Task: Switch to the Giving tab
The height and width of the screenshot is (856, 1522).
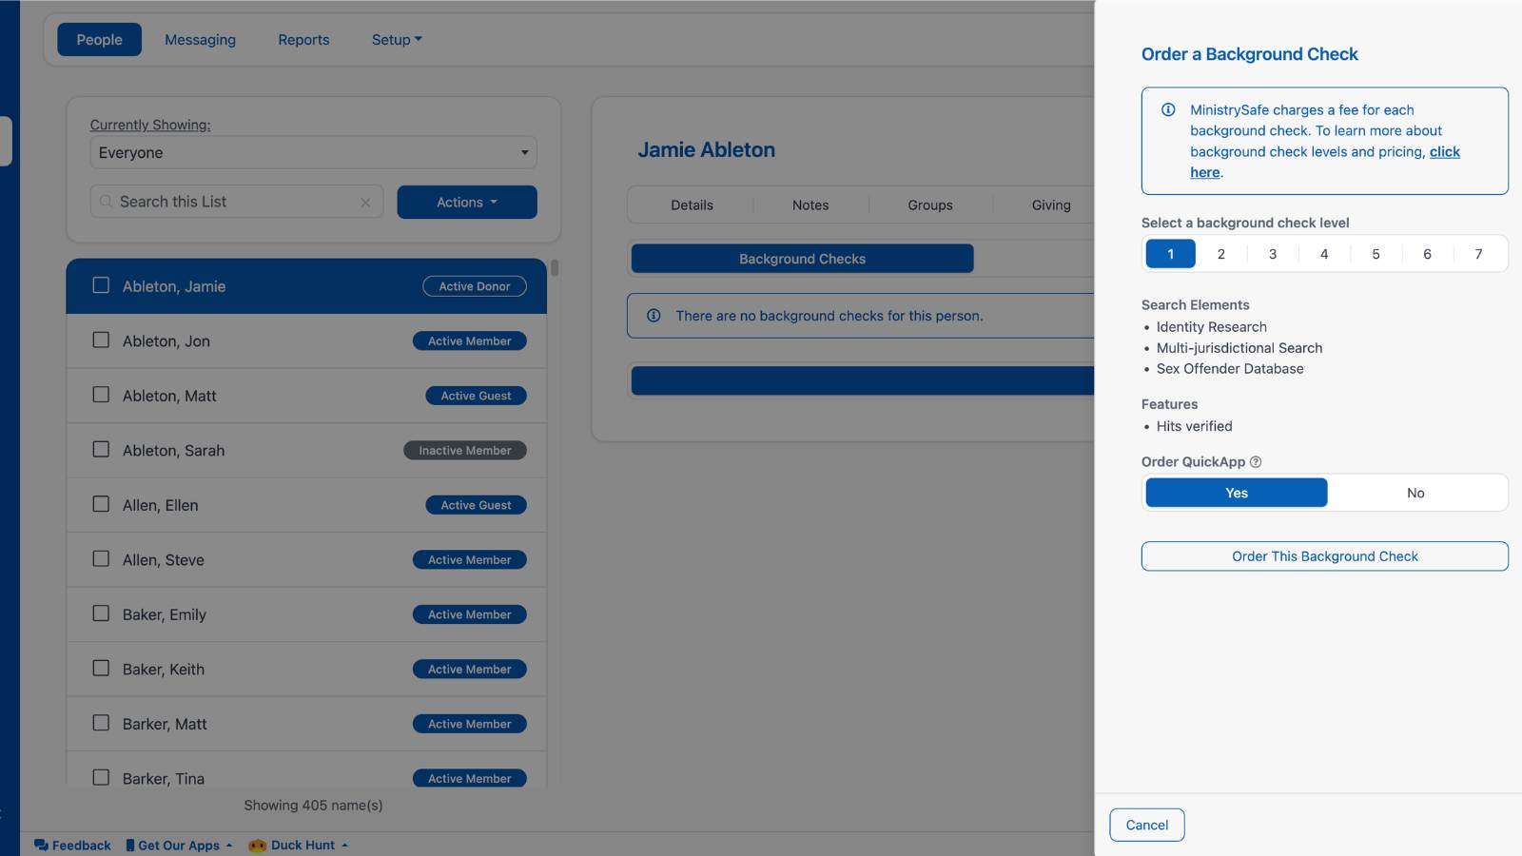Action: tap(1050, 204)
